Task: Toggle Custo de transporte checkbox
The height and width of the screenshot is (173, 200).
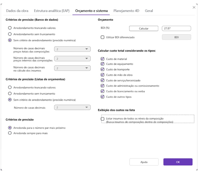Action: coord(102,70)
